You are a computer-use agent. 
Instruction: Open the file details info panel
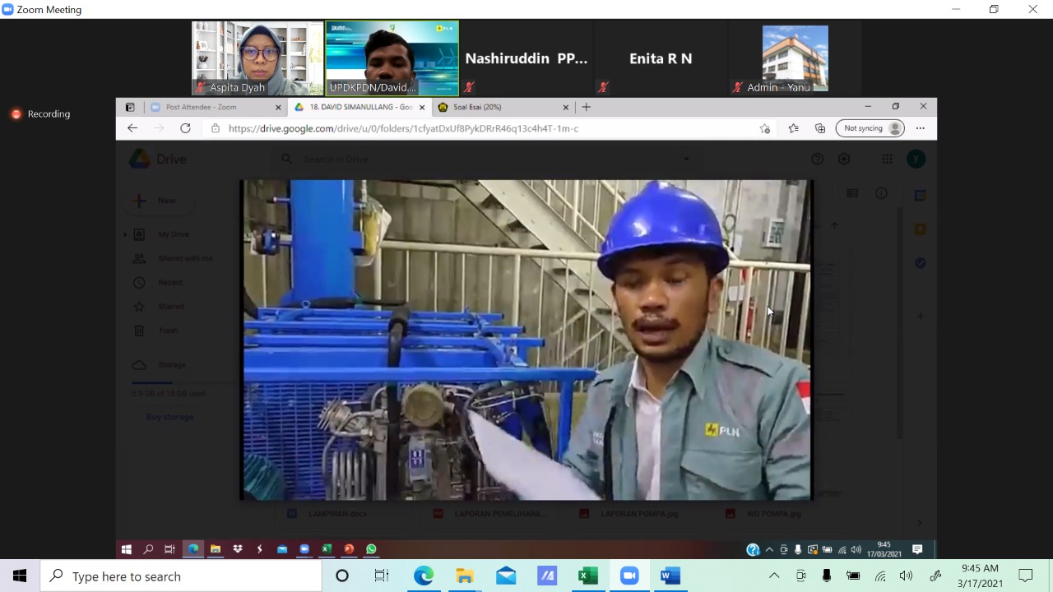pos(881,193)
